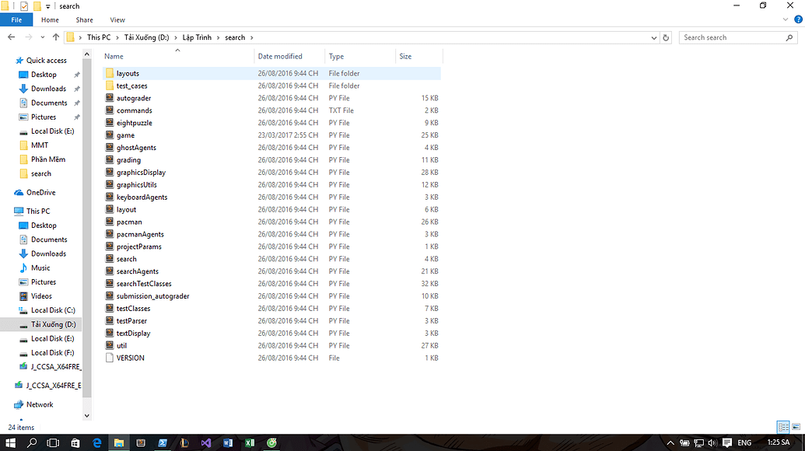The height and width of the screenshot is (451, 805).
Task: Open Visual Studio from the taskbar
Action: click(205, 442)
